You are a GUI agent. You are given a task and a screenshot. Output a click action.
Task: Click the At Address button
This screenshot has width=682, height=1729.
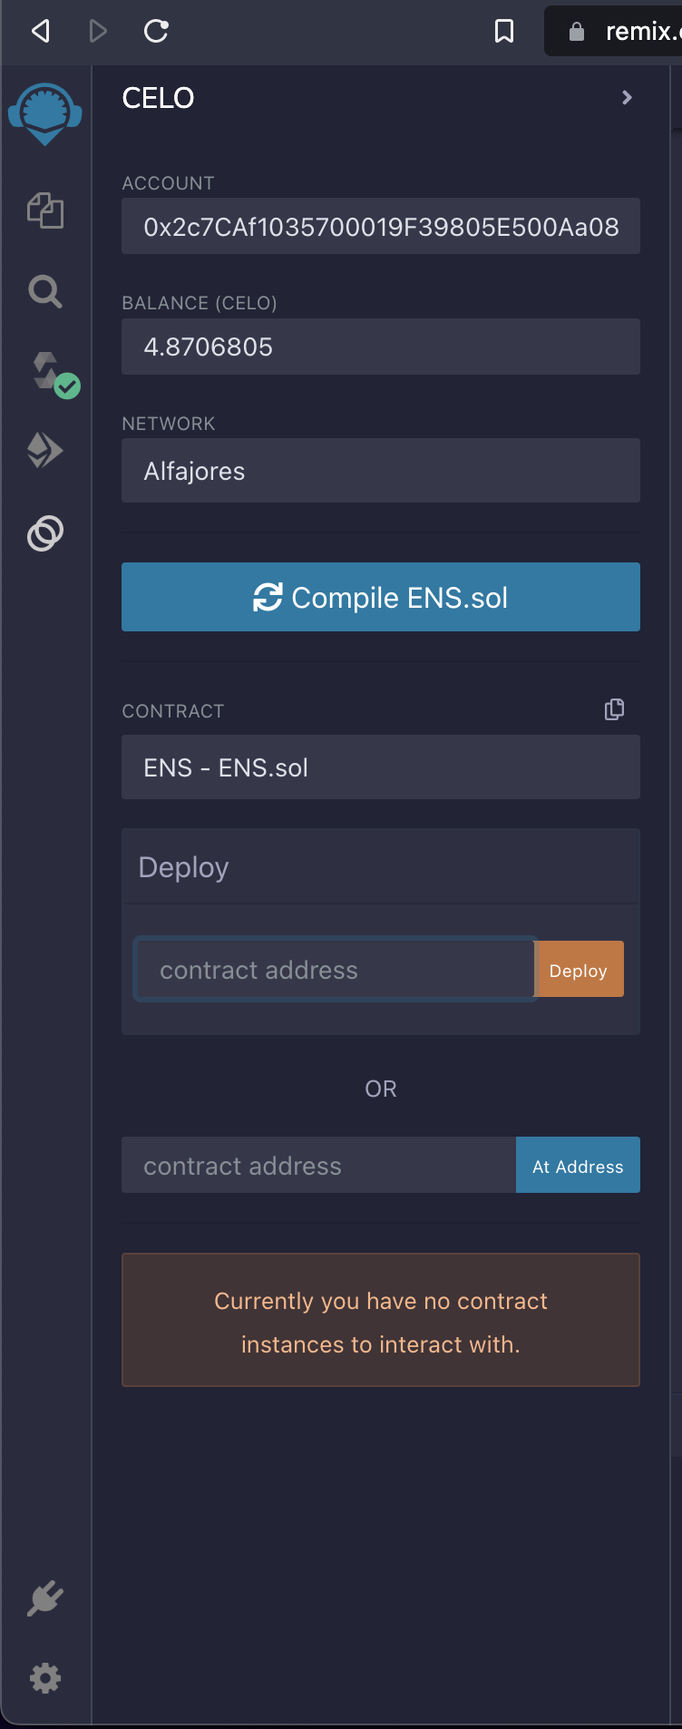click(x=578, y=1165)
